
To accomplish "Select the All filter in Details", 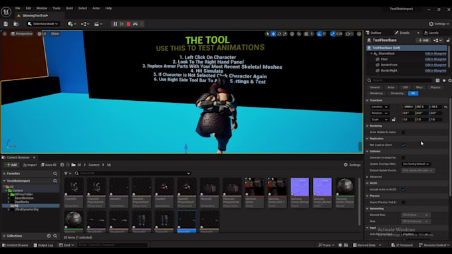I will pos(413,94).
